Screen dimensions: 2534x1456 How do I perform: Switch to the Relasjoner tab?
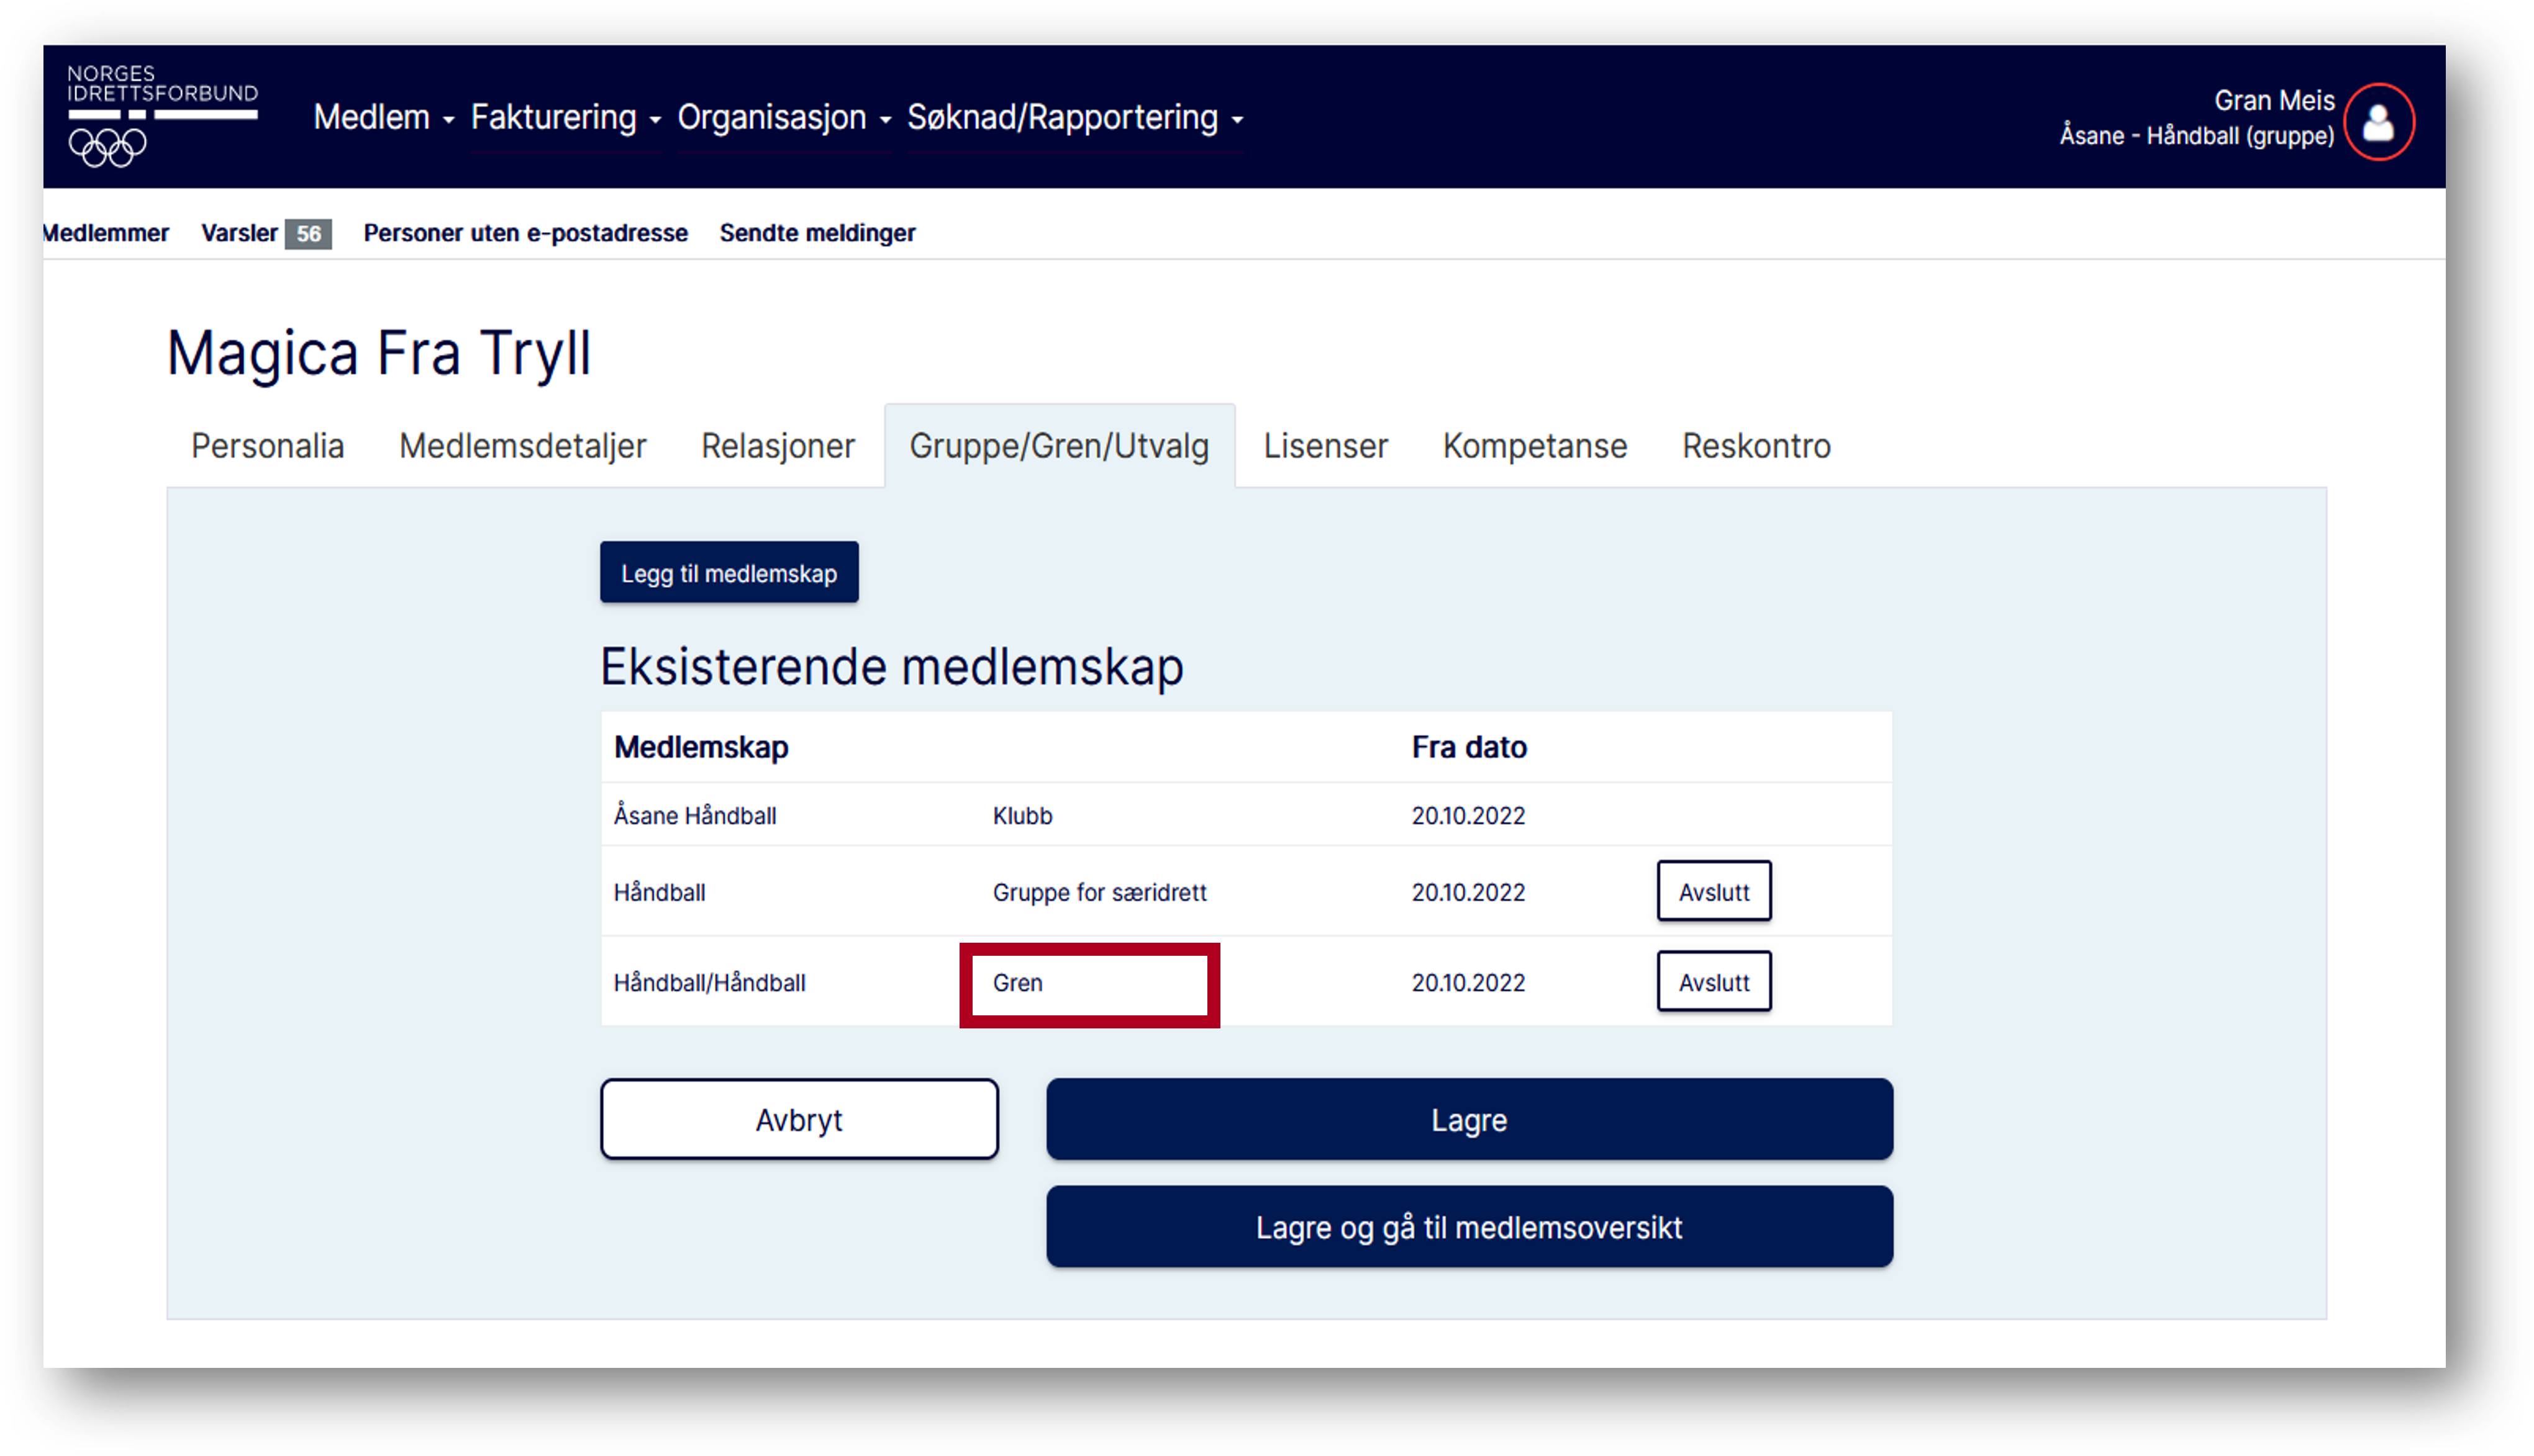778,446
